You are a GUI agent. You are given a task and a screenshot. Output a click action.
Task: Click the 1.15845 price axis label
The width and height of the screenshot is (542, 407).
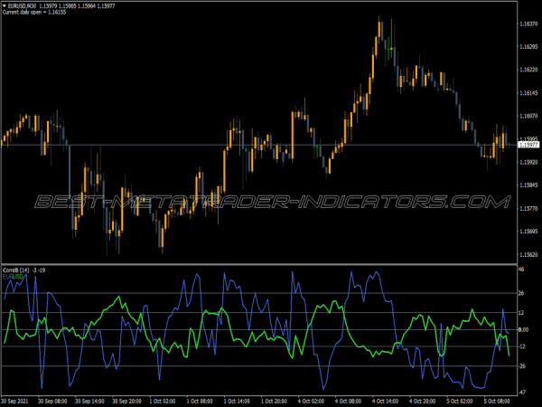[x=528, y=185]
